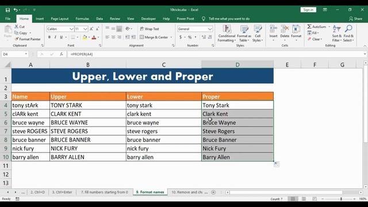Screen dimensions: 368x207
Task: Click the formula bar showing =PROPER(A4)
Action: coord(215,54)
